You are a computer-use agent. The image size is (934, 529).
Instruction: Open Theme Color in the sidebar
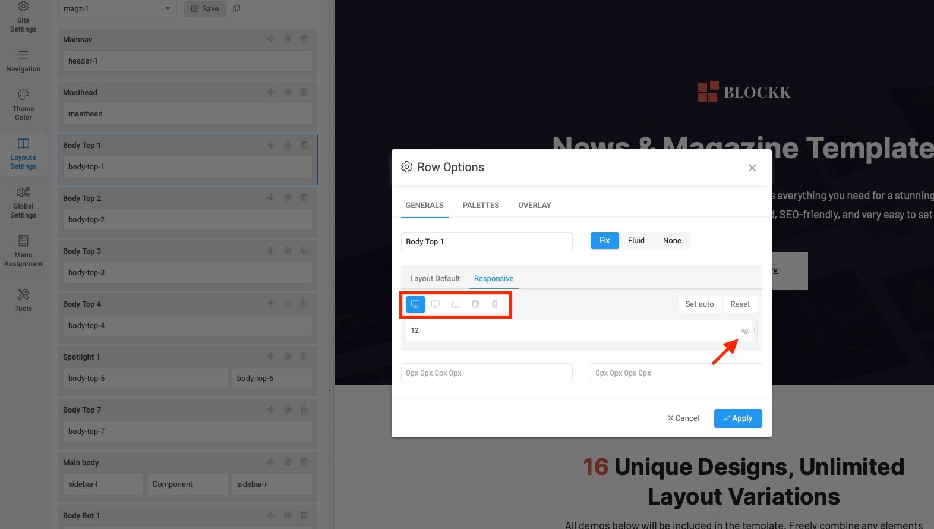click(x=23, y=105)
